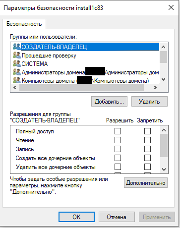This screenshot has width=181, height=228.
Task: Click the horizontal scrollbar thumb of the groups list
Action: pyautogui.click(x=81, y=87)
